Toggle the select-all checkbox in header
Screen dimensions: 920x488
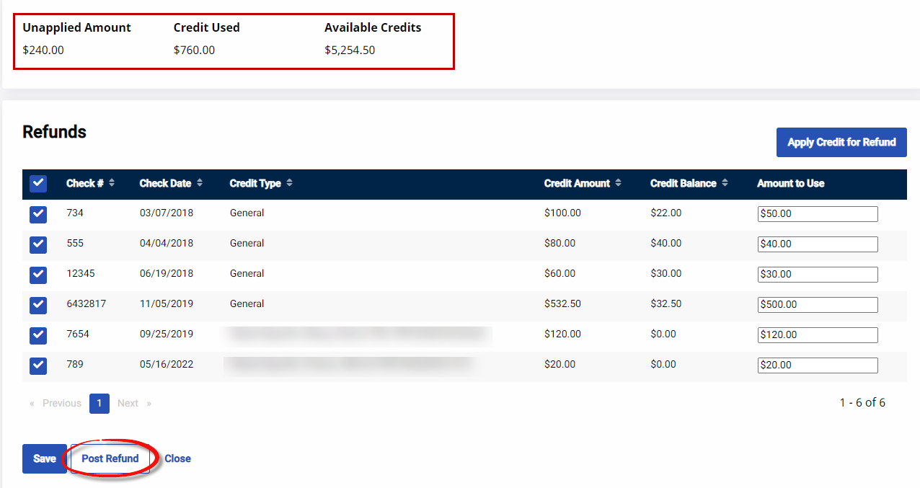pyautogui.click(x=38, y=184)
